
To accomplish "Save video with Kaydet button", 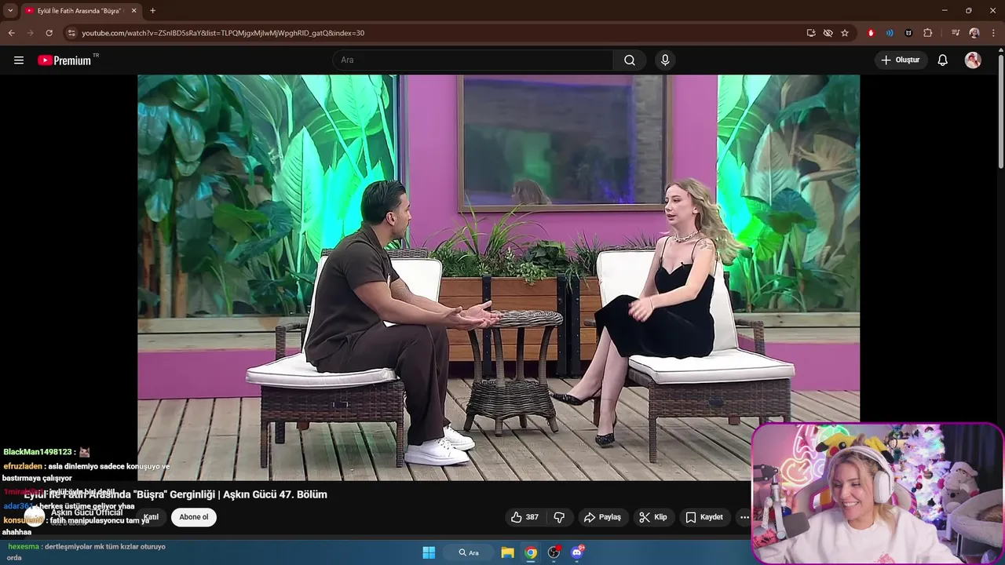I will (x=704, y=517).
